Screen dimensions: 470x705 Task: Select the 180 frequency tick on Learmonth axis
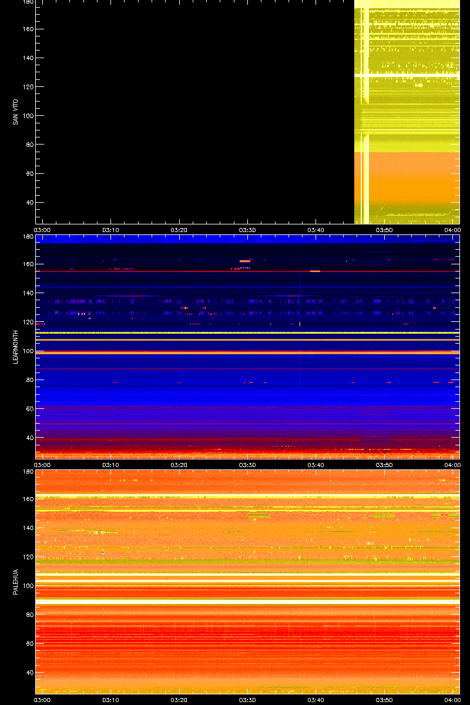28,236
